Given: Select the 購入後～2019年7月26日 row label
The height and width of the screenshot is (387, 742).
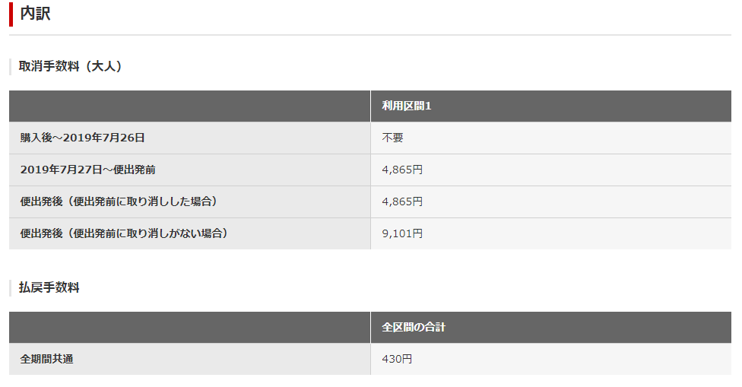Looking at the screenshot, I should pos(82,138).
